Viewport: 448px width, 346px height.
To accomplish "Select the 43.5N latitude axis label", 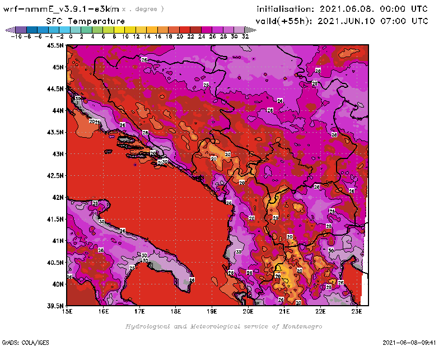I will point(55,132).
